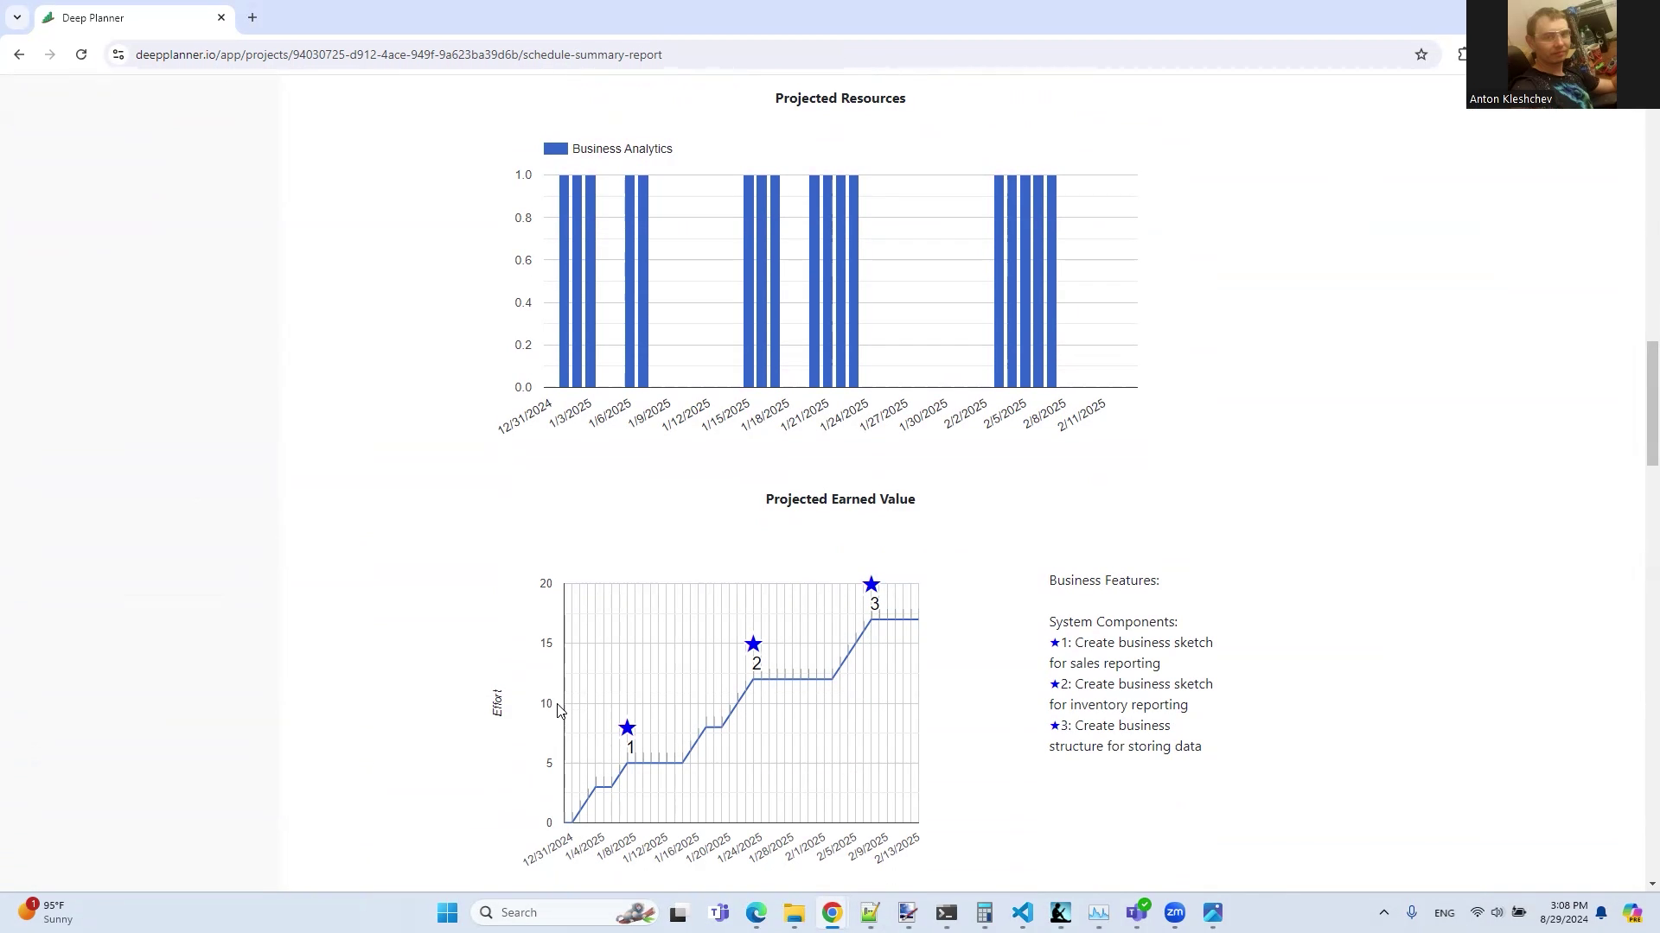Launch Microsoft Edge from taskbar
Image resolution: width=1660 pixels, height=933 pixels.
click(757, 913)
